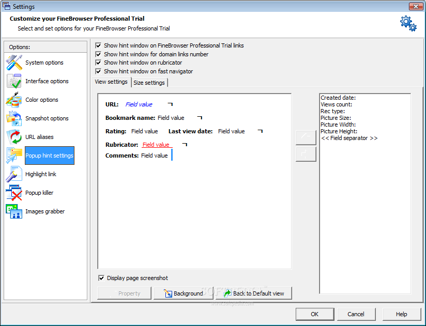Select Popup killer label
The width and height of the screenshot is (426, 326).
[39, 193]
